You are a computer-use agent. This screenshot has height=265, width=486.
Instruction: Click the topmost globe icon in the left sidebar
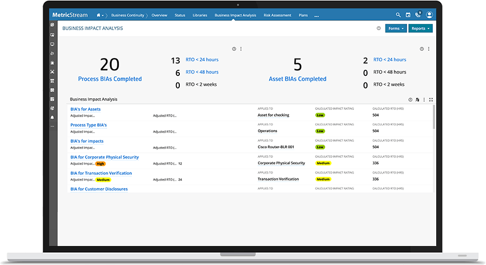coord(53,25)
